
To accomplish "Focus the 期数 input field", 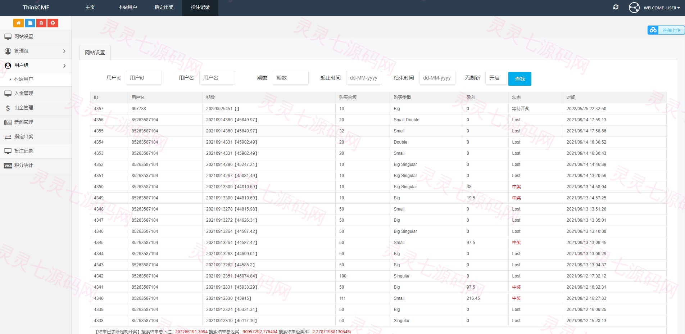I will (290, 78).
